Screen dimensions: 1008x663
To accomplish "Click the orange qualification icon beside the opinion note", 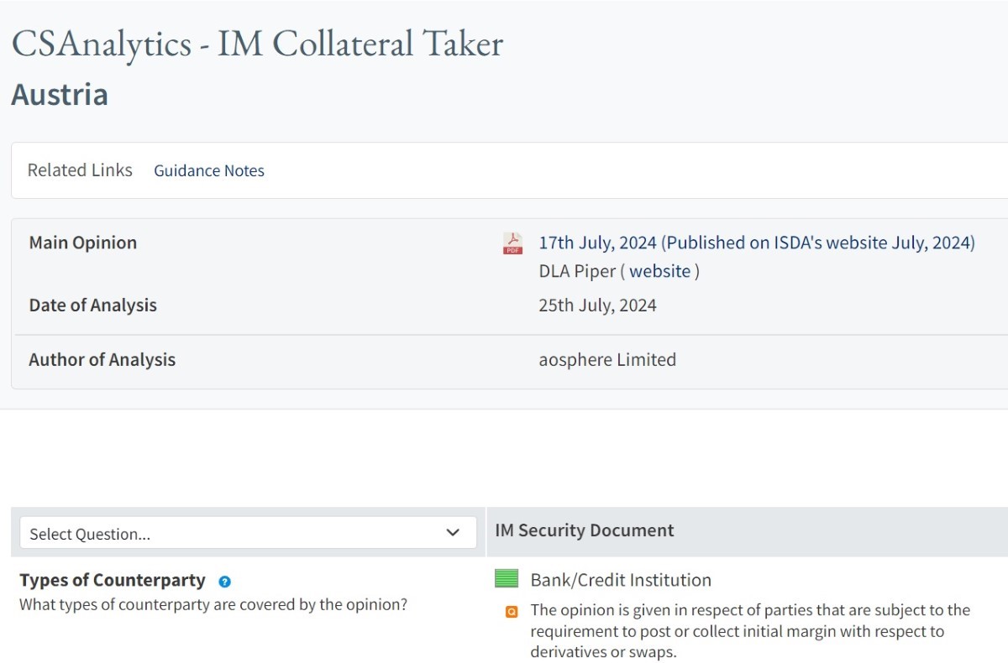I will click(x=512, y=612).
